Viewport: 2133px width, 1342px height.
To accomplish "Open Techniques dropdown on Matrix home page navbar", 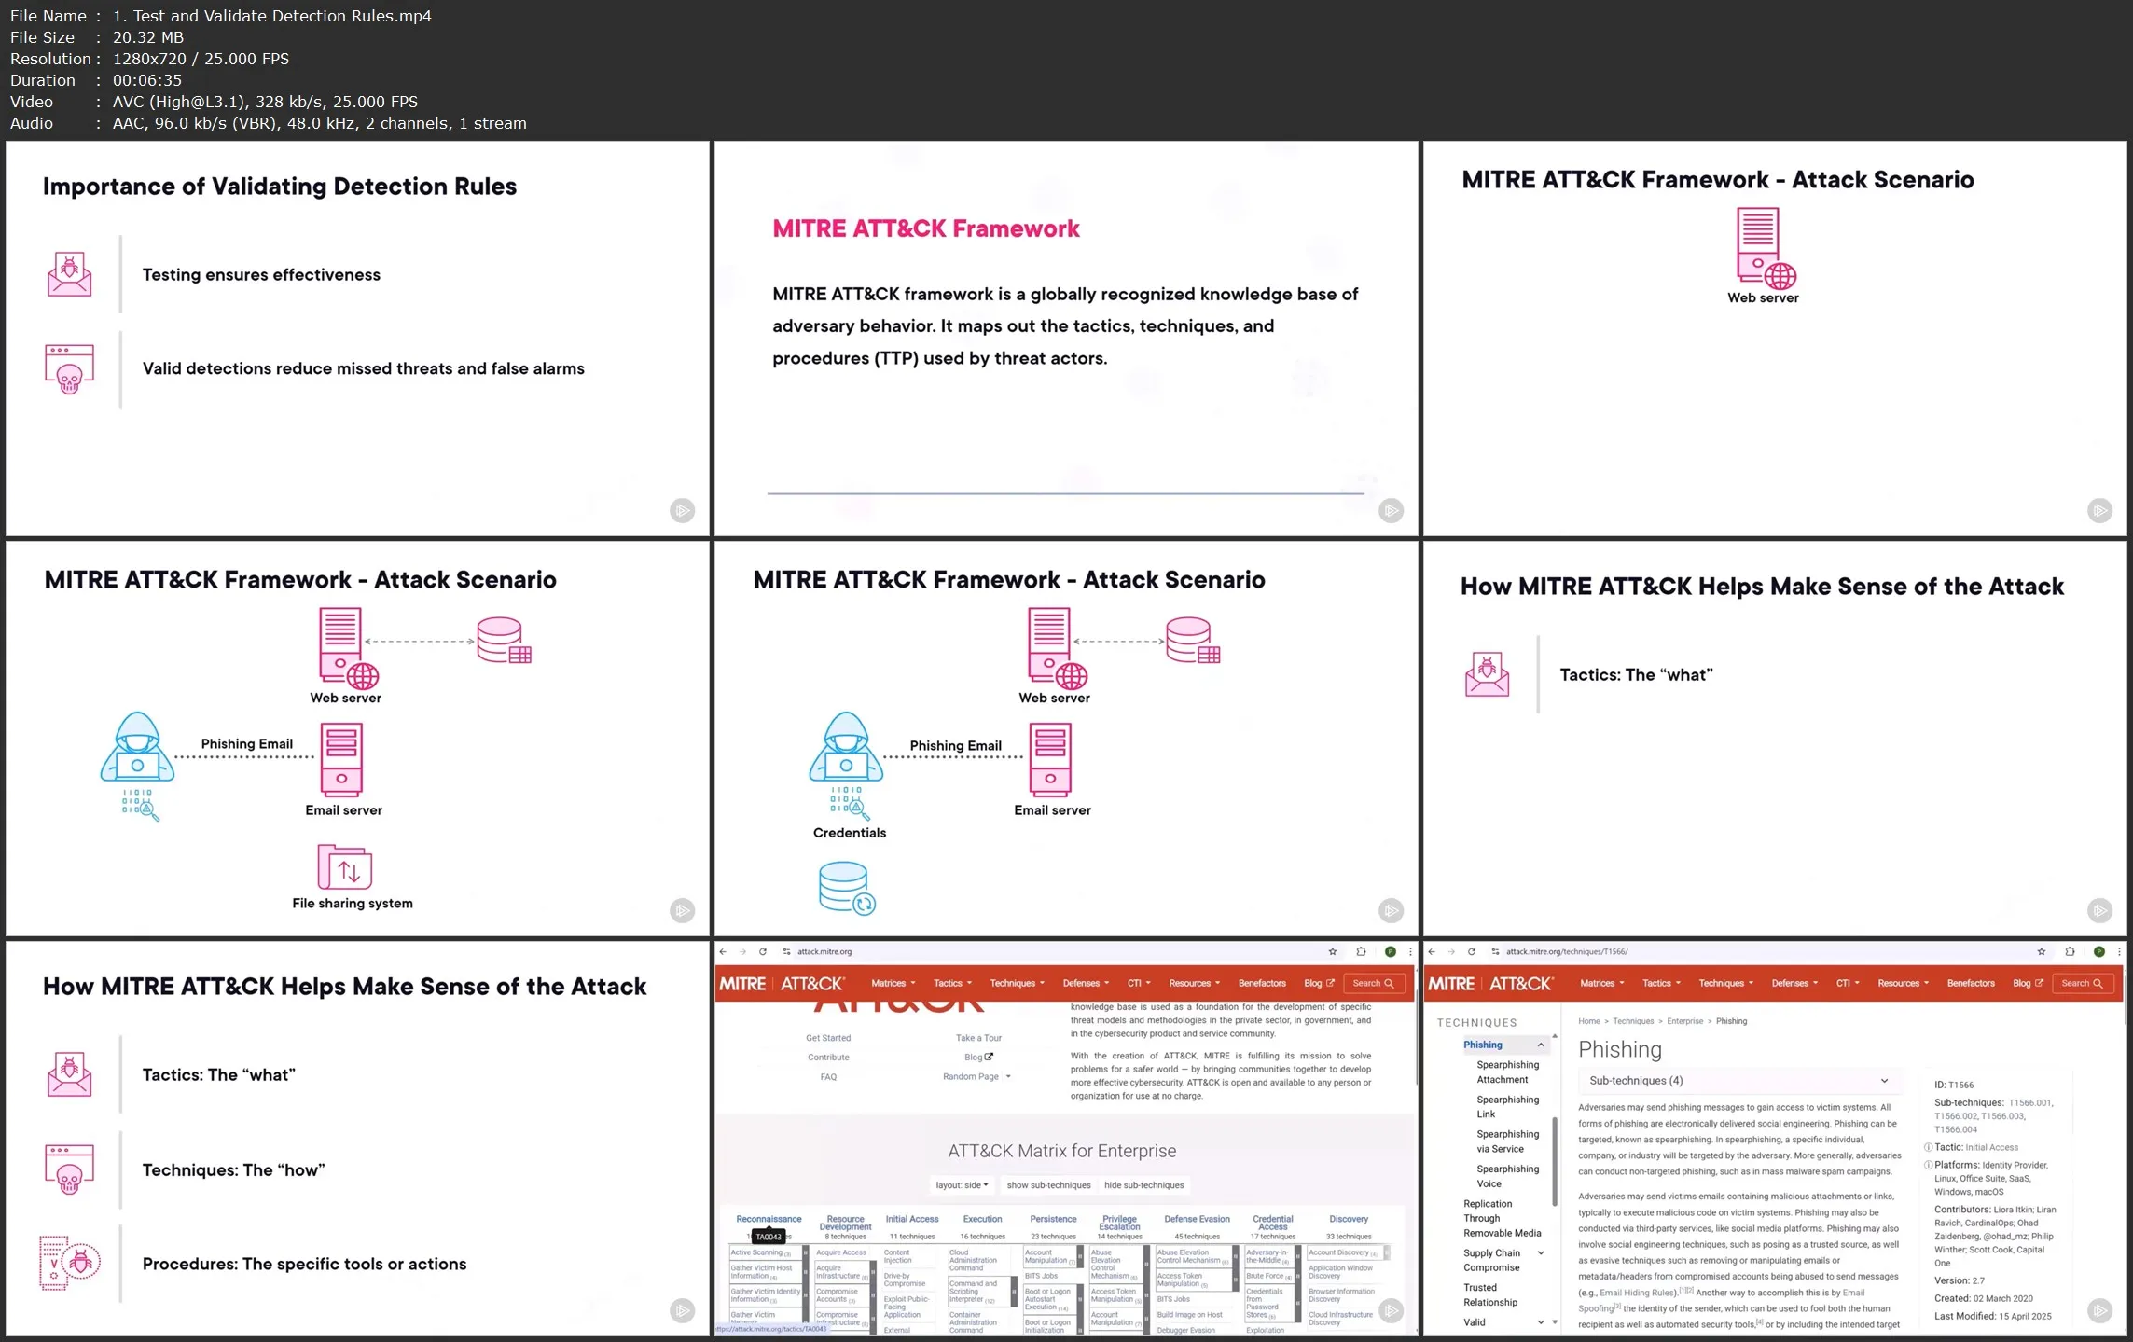I will click(1017, 983).
